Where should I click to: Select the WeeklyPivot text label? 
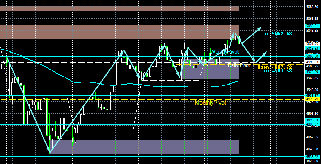224,51
